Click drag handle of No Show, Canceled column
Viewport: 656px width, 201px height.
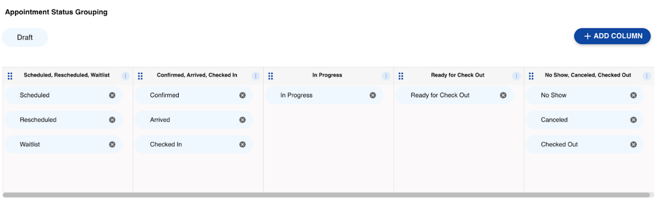click(x=531, y=76)
